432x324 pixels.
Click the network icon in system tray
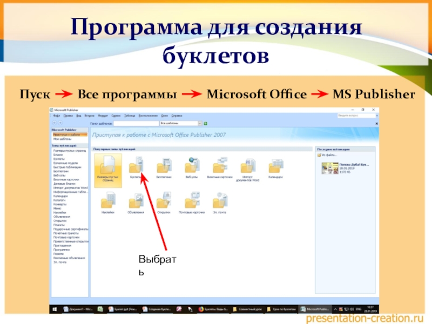[347, 309]
